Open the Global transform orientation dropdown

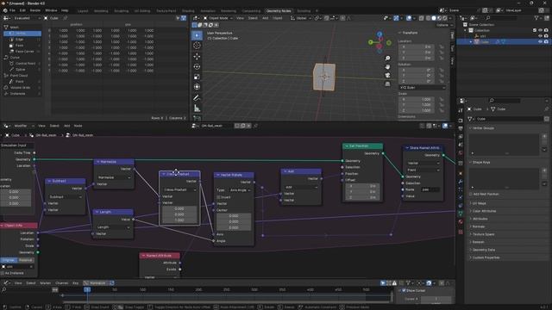pos(301,18)
